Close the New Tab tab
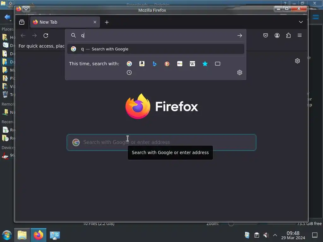 (x=95, y=22)
